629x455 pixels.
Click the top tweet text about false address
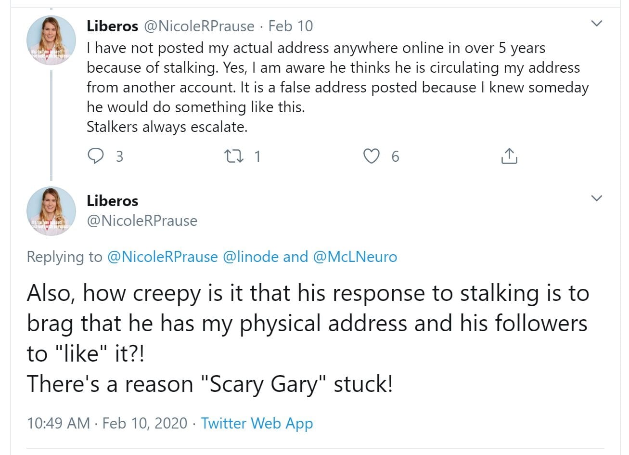point(337,87)
